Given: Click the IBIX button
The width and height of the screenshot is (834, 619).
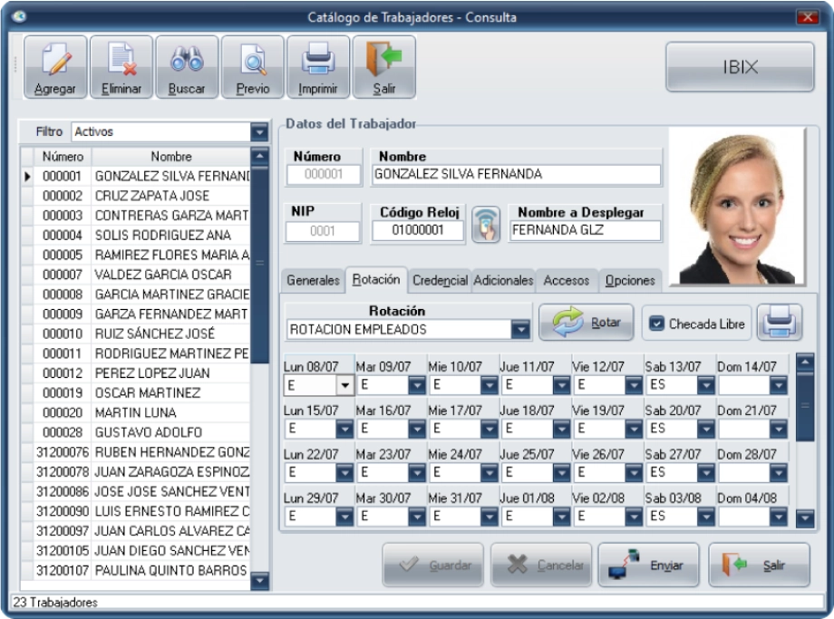Looking at the screenshot, I should click(x=740, y=68).
